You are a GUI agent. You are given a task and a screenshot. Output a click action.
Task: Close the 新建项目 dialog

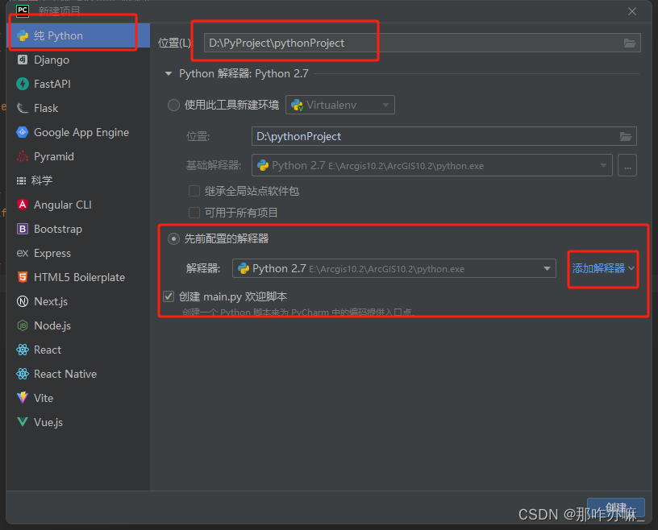[632, 11]
